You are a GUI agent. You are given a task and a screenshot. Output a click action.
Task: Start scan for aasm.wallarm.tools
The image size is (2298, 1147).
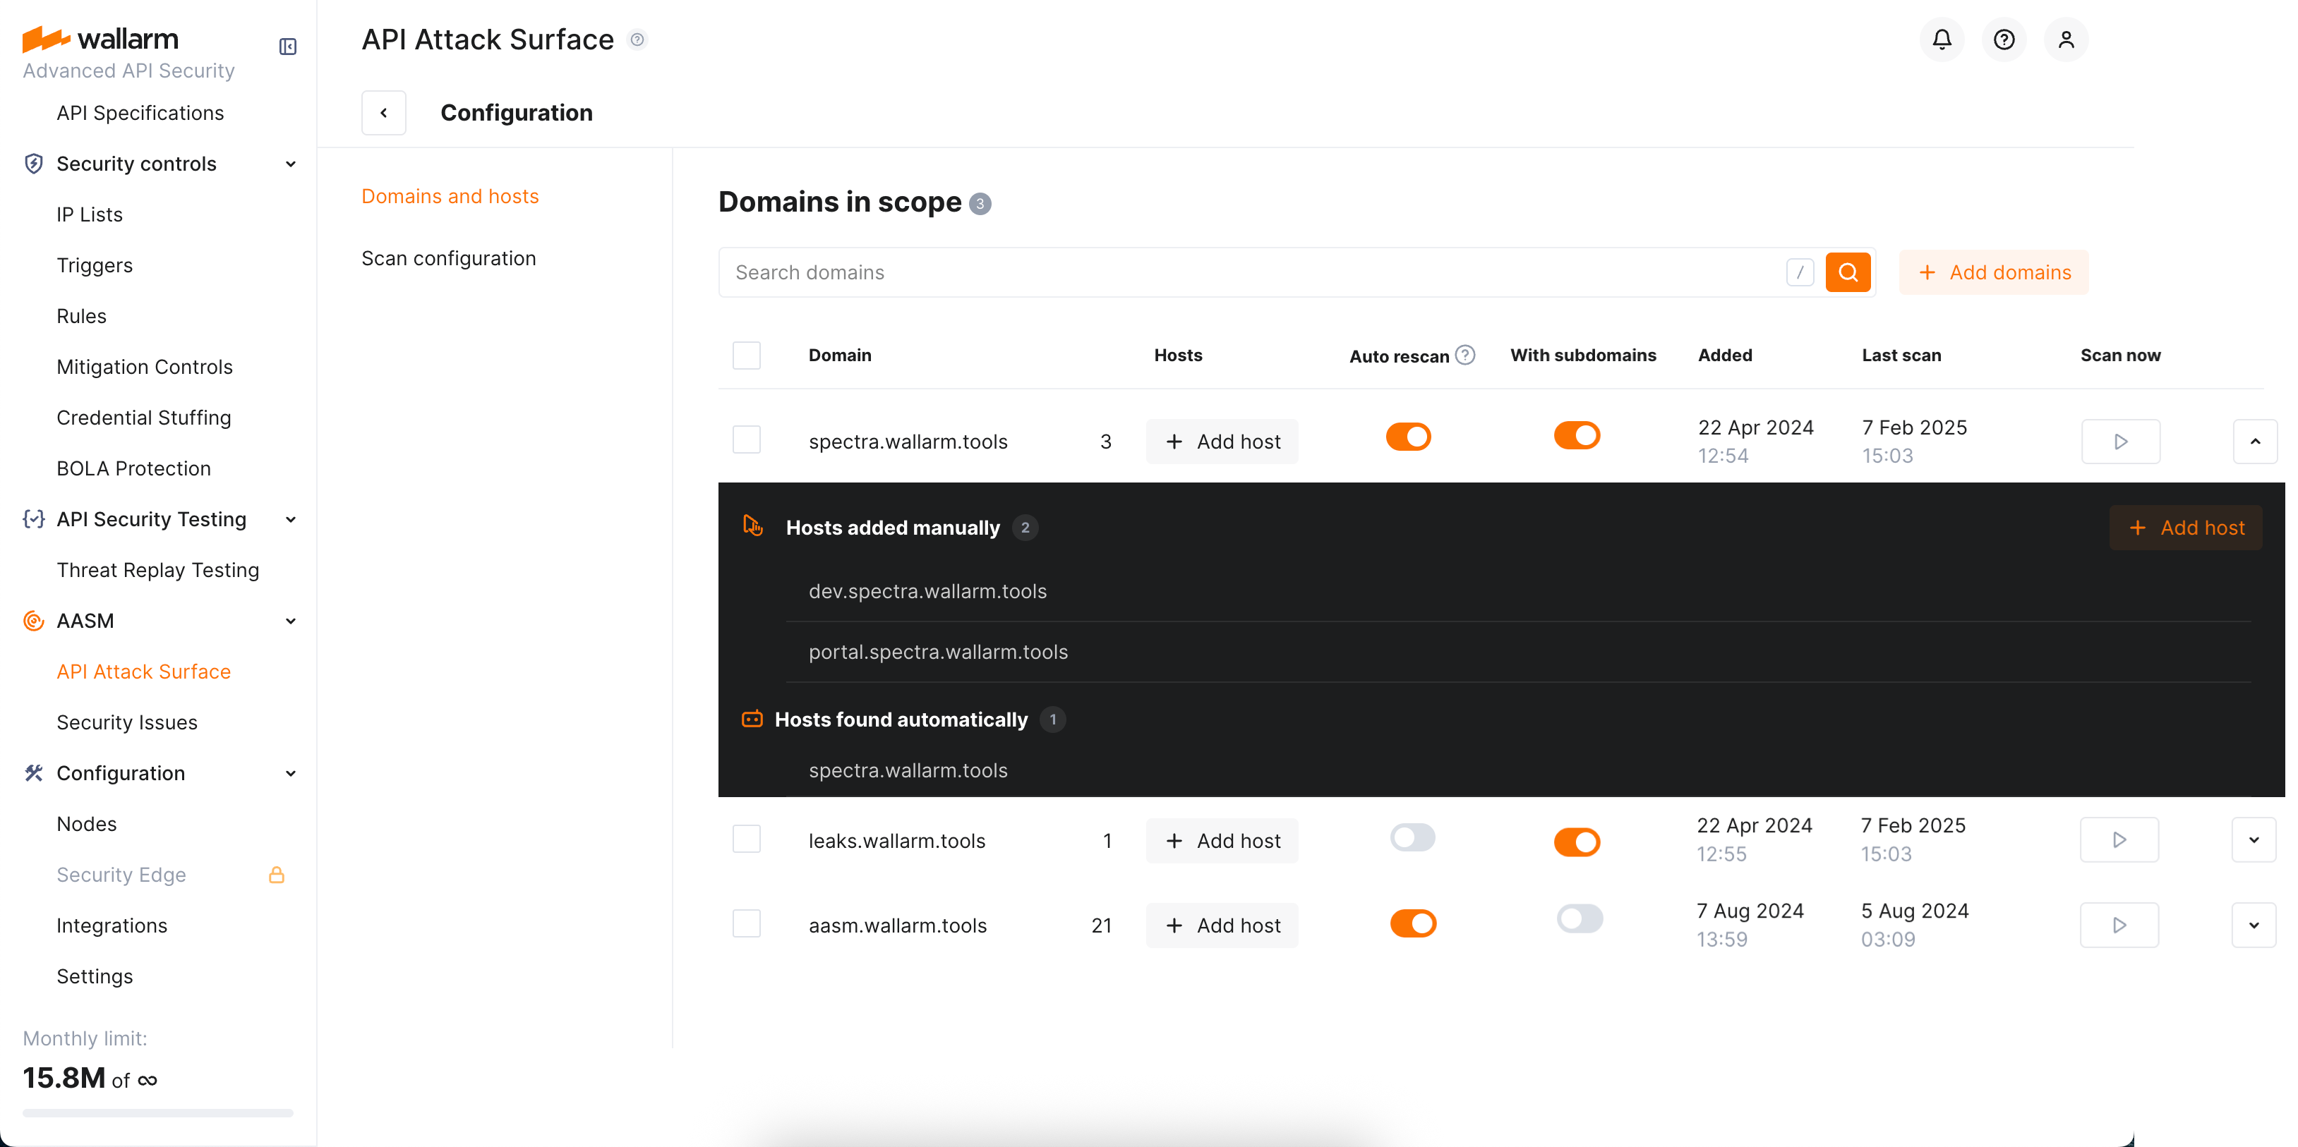point(2119,925)
